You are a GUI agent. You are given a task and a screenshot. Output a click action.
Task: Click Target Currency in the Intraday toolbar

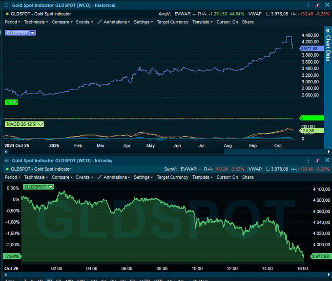(x=172, y=177)
